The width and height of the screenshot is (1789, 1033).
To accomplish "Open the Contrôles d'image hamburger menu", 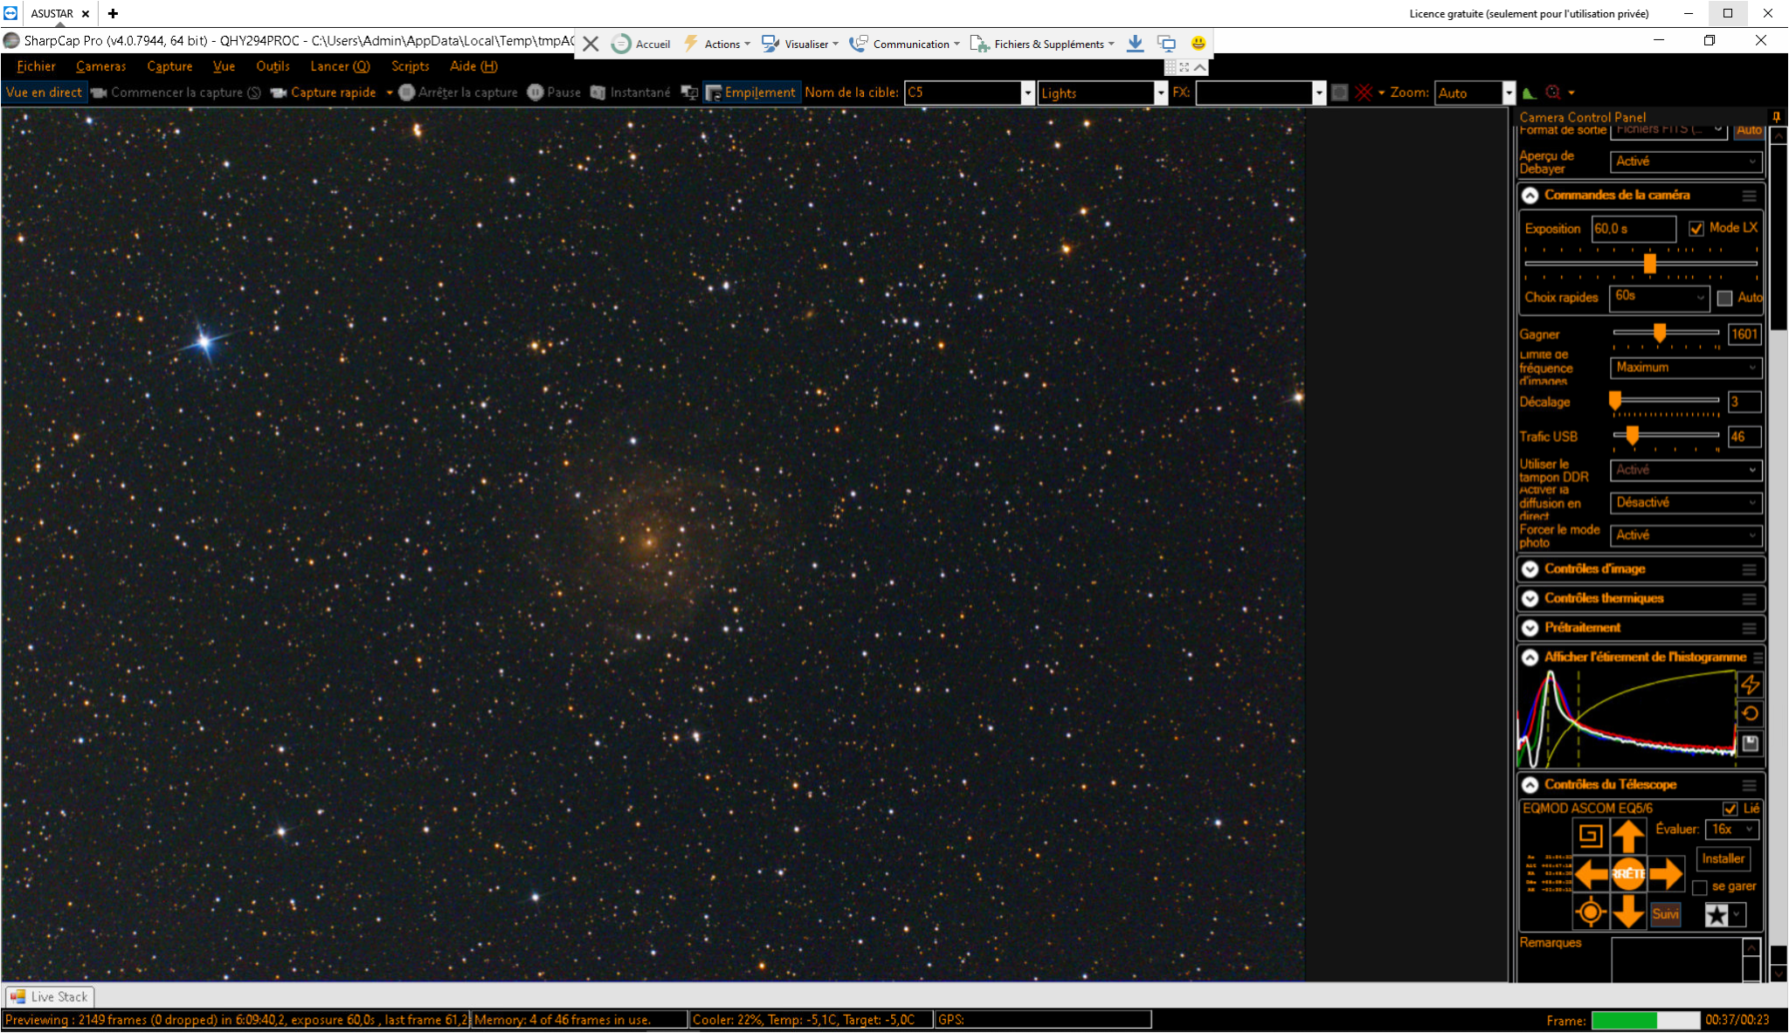I will (x=1749, y=569).
